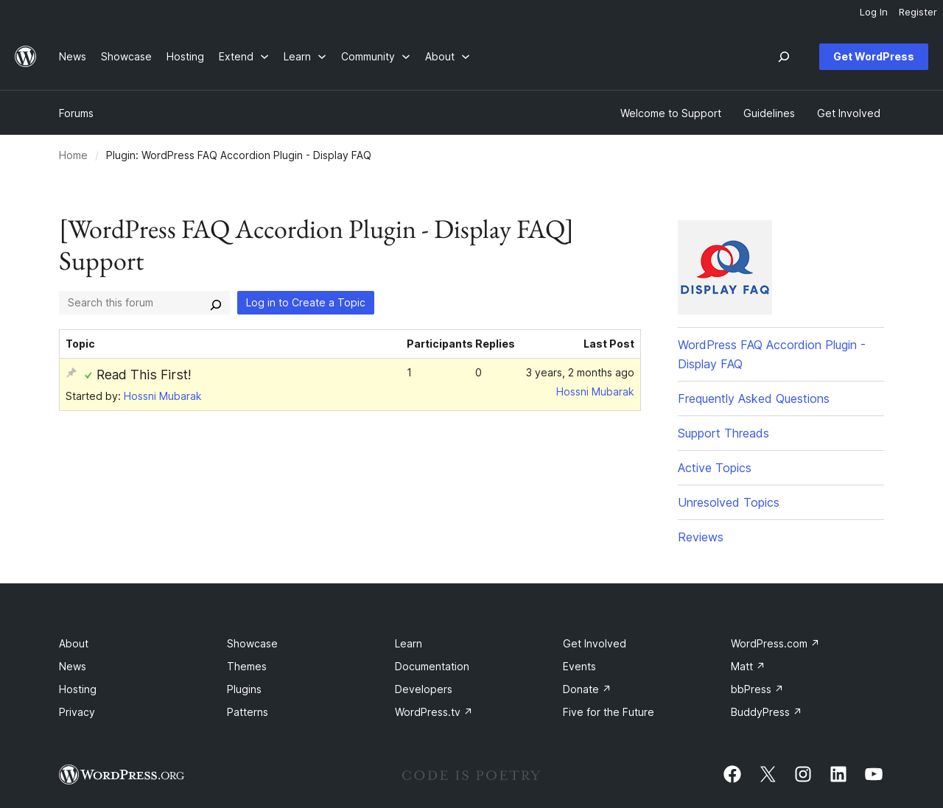Image resolution: width=943 pixels, height=808 pixels.
Task: Open Get Involved link in footer
Action: 595,644
